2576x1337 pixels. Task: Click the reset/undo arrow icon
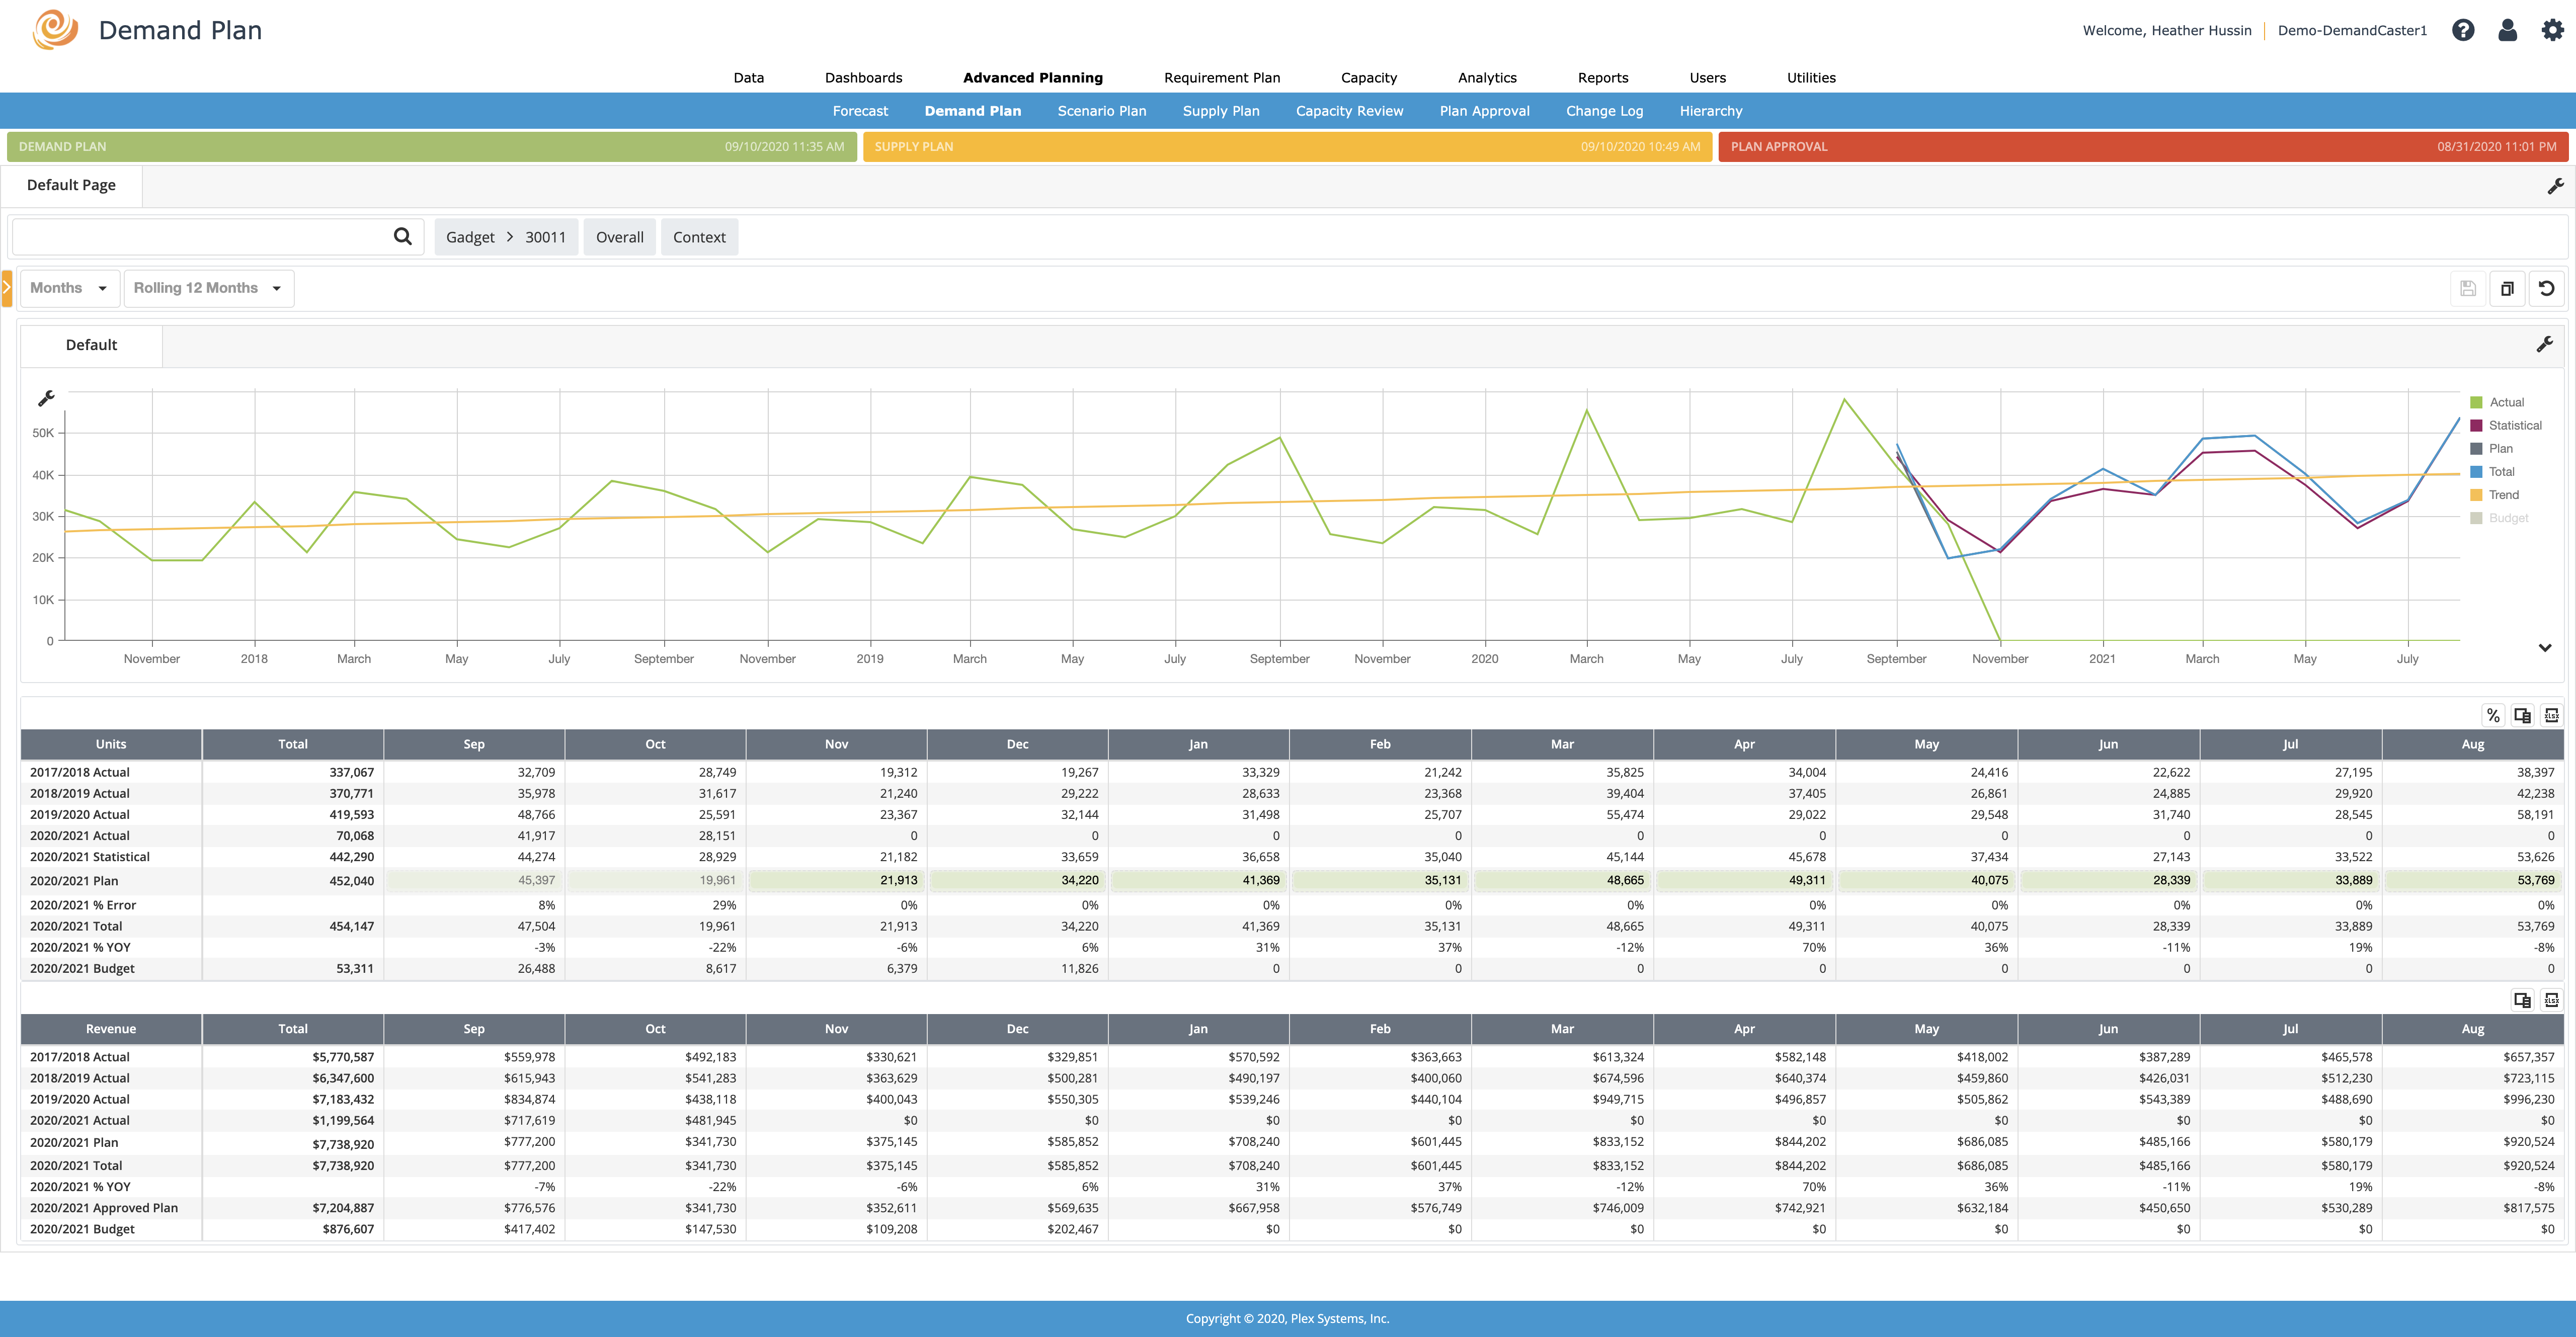(2546, 289)
